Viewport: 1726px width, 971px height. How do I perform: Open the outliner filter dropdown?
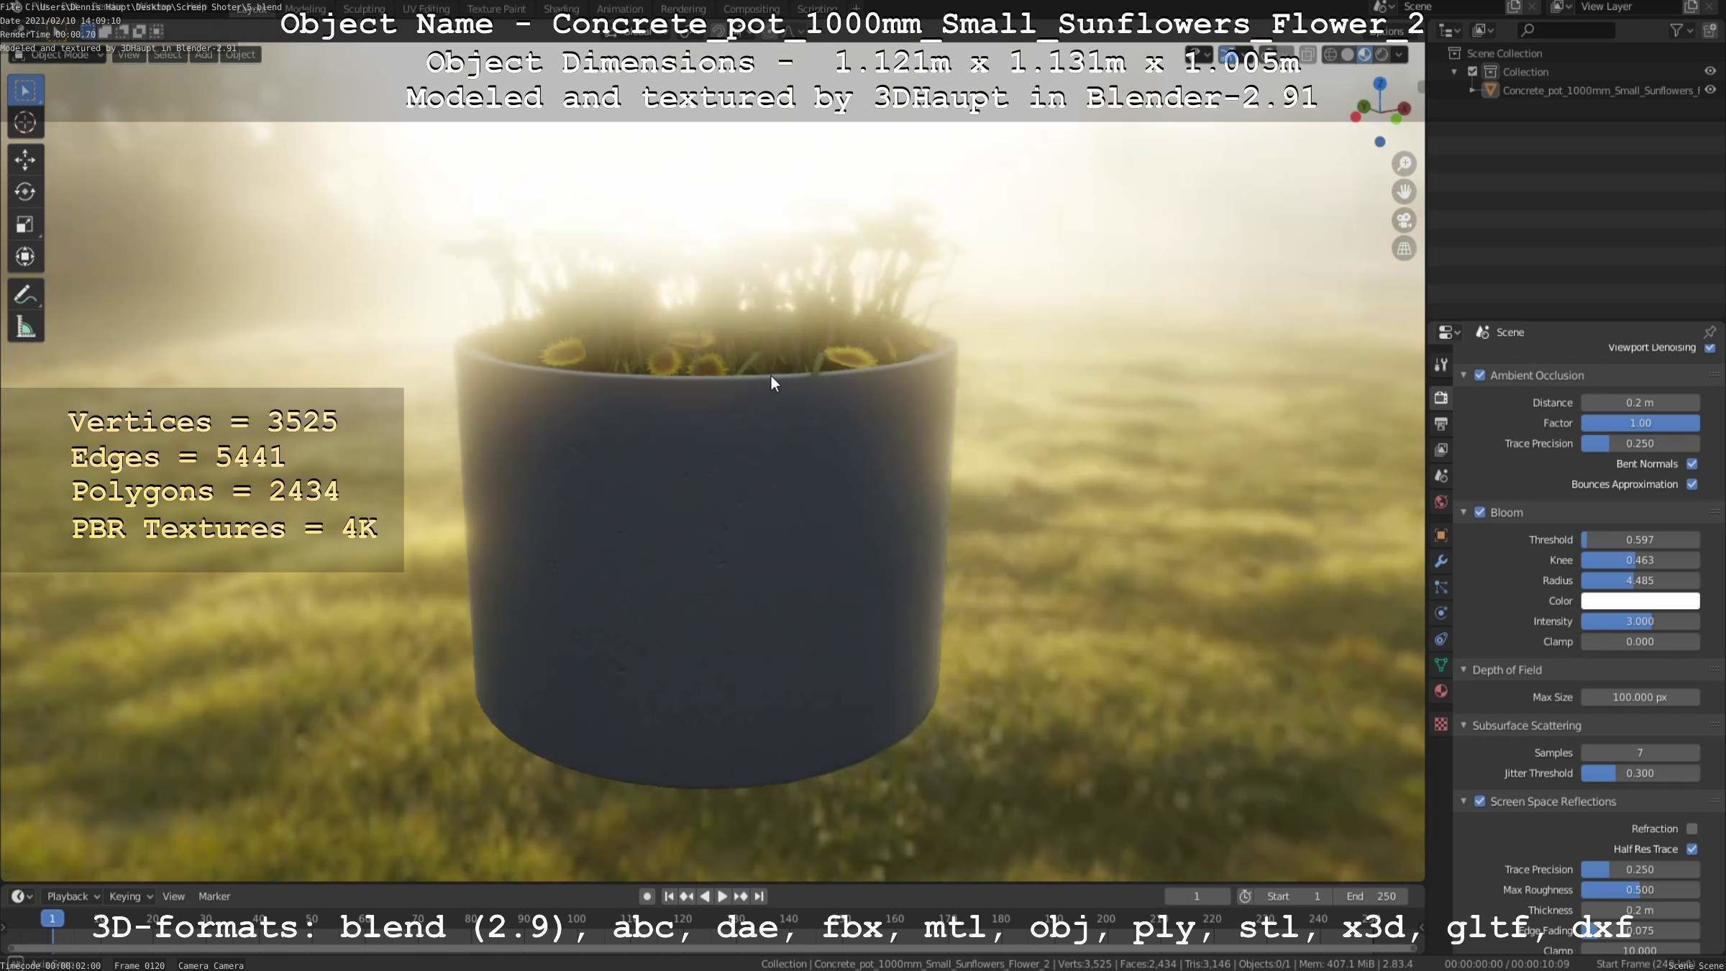click(1681, 30)
